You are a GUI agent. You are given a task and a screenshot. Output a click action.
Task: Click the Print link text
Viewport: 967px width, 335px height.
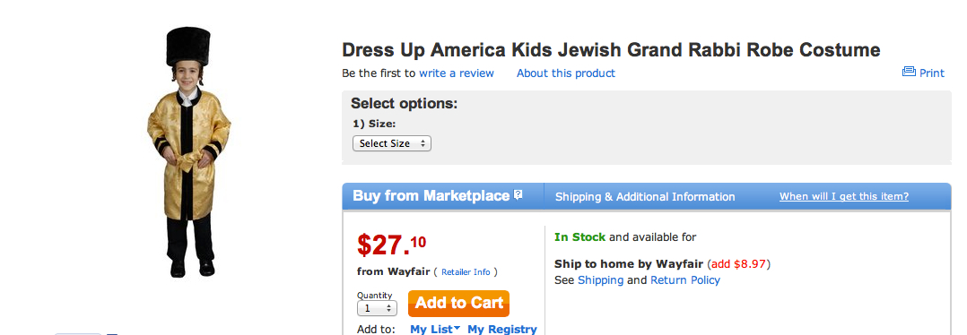[932, 73]
